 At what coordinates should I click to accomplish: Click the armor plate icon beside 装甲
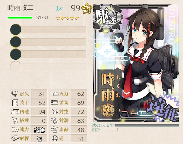pyautogui.click(x=15, y=103)
